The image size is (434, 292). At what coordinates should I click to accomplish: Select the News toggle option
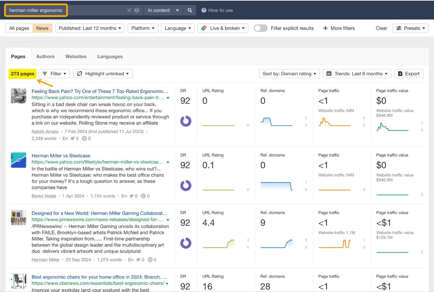[x=42, y=28]
